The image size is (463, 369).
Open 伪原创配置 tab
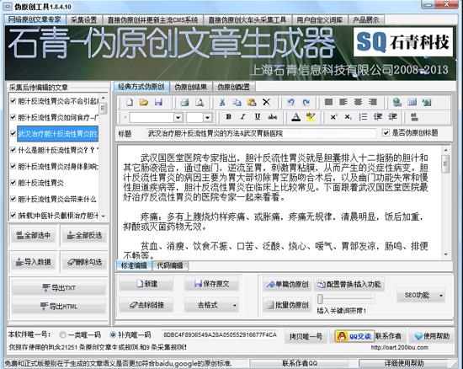point(233,87)
